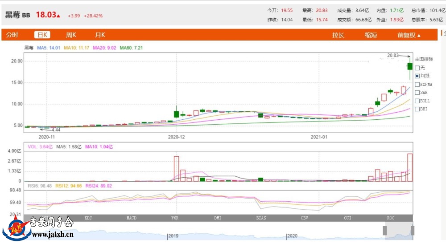Enable the SAR indicator checkbox

(417, 93)
